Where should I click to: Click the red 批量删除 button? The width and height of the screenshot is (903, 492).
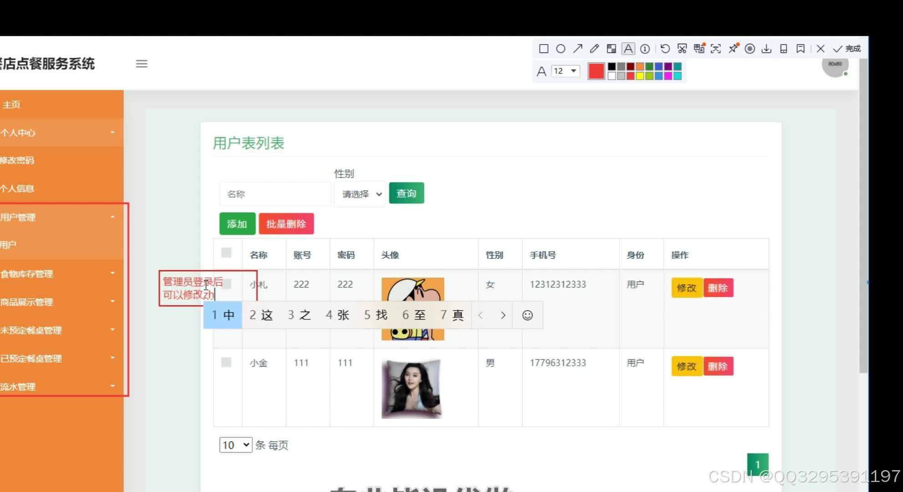click(286, 224)
